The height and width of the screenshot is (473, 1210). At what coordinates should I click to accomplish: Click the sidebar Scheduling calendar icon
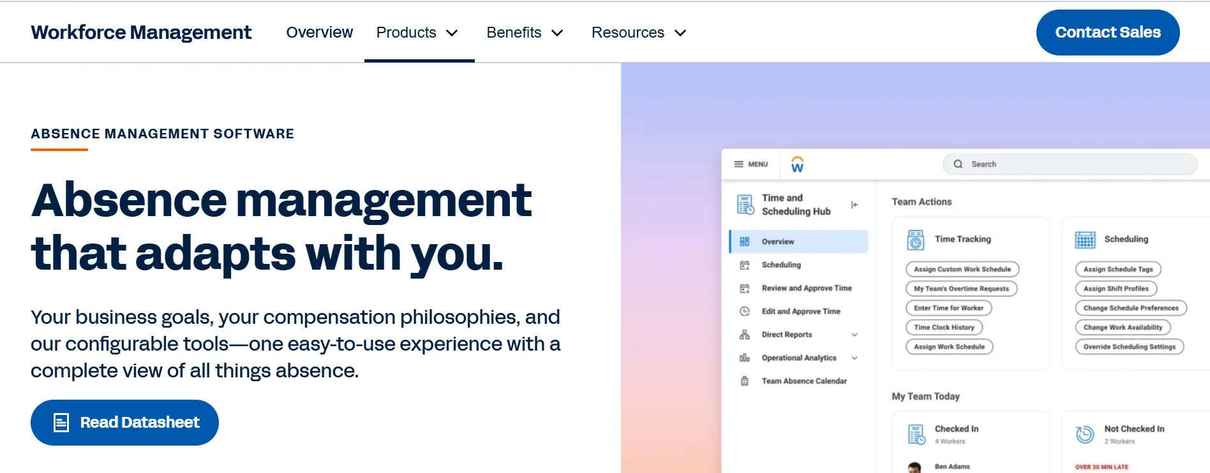click(x=744, y=265)
